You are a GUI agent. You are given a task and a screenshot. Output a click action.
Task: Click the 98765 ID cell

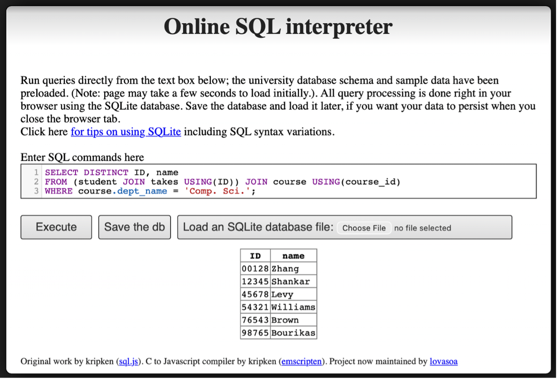[x=256, y=333]
